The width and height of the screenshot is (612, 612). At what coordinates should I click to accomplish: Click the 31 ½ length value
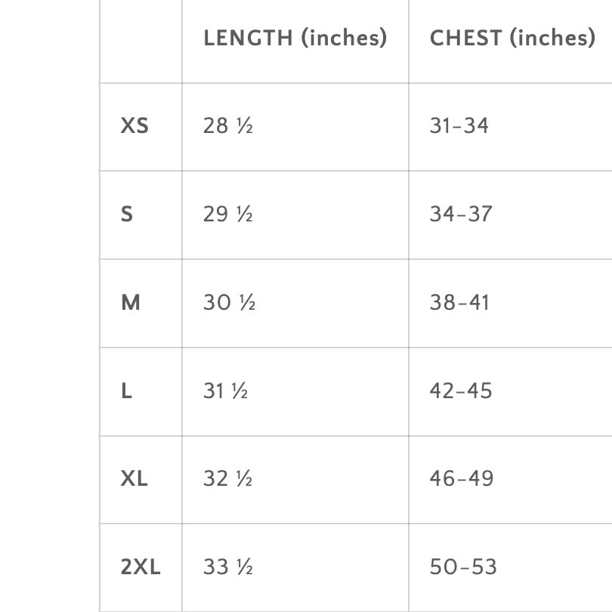(x=225, y=391)
